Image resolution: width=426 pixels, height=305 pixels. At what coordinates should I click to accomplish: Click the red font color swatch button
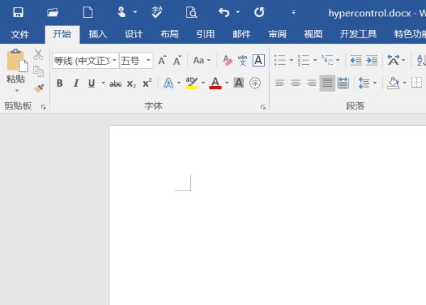click(215, 83)
